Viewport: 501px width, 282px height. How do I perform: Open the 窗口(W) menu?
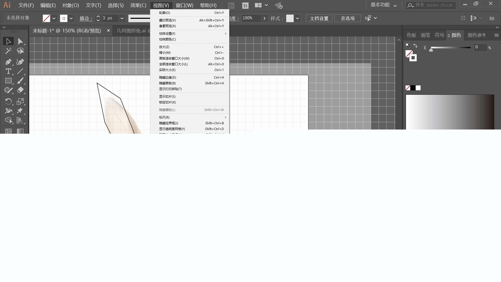tap(184, 5)
